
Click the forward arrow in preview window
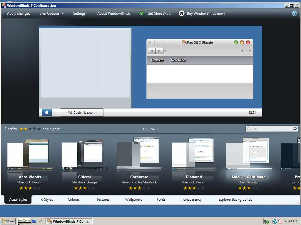tap(160, 51)
